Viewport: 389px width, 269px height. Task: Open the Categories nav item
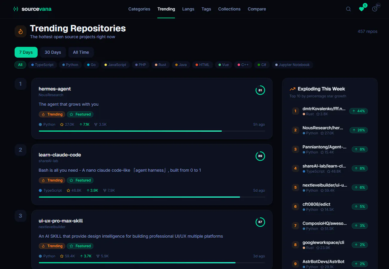(x=139, y=9)
